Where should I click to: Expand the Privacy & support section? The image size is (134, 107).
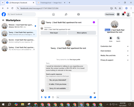(114, 60)
